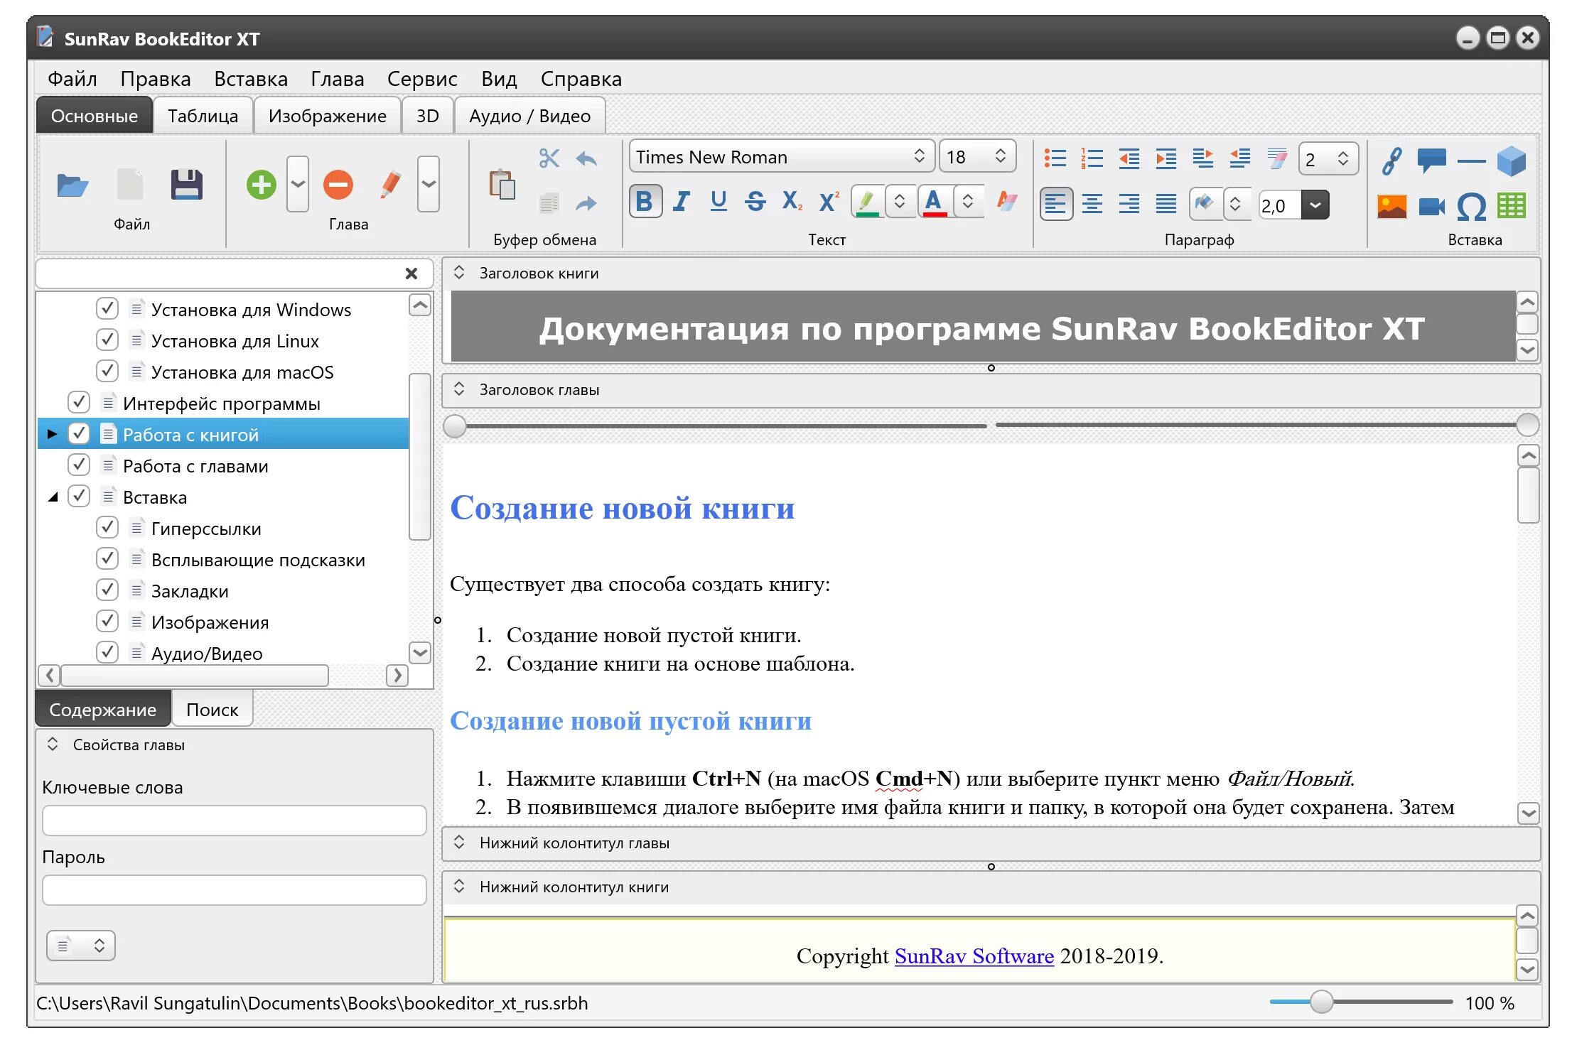Click the save book floppy disk icon
The image size is (1572, 1050).
186,185
